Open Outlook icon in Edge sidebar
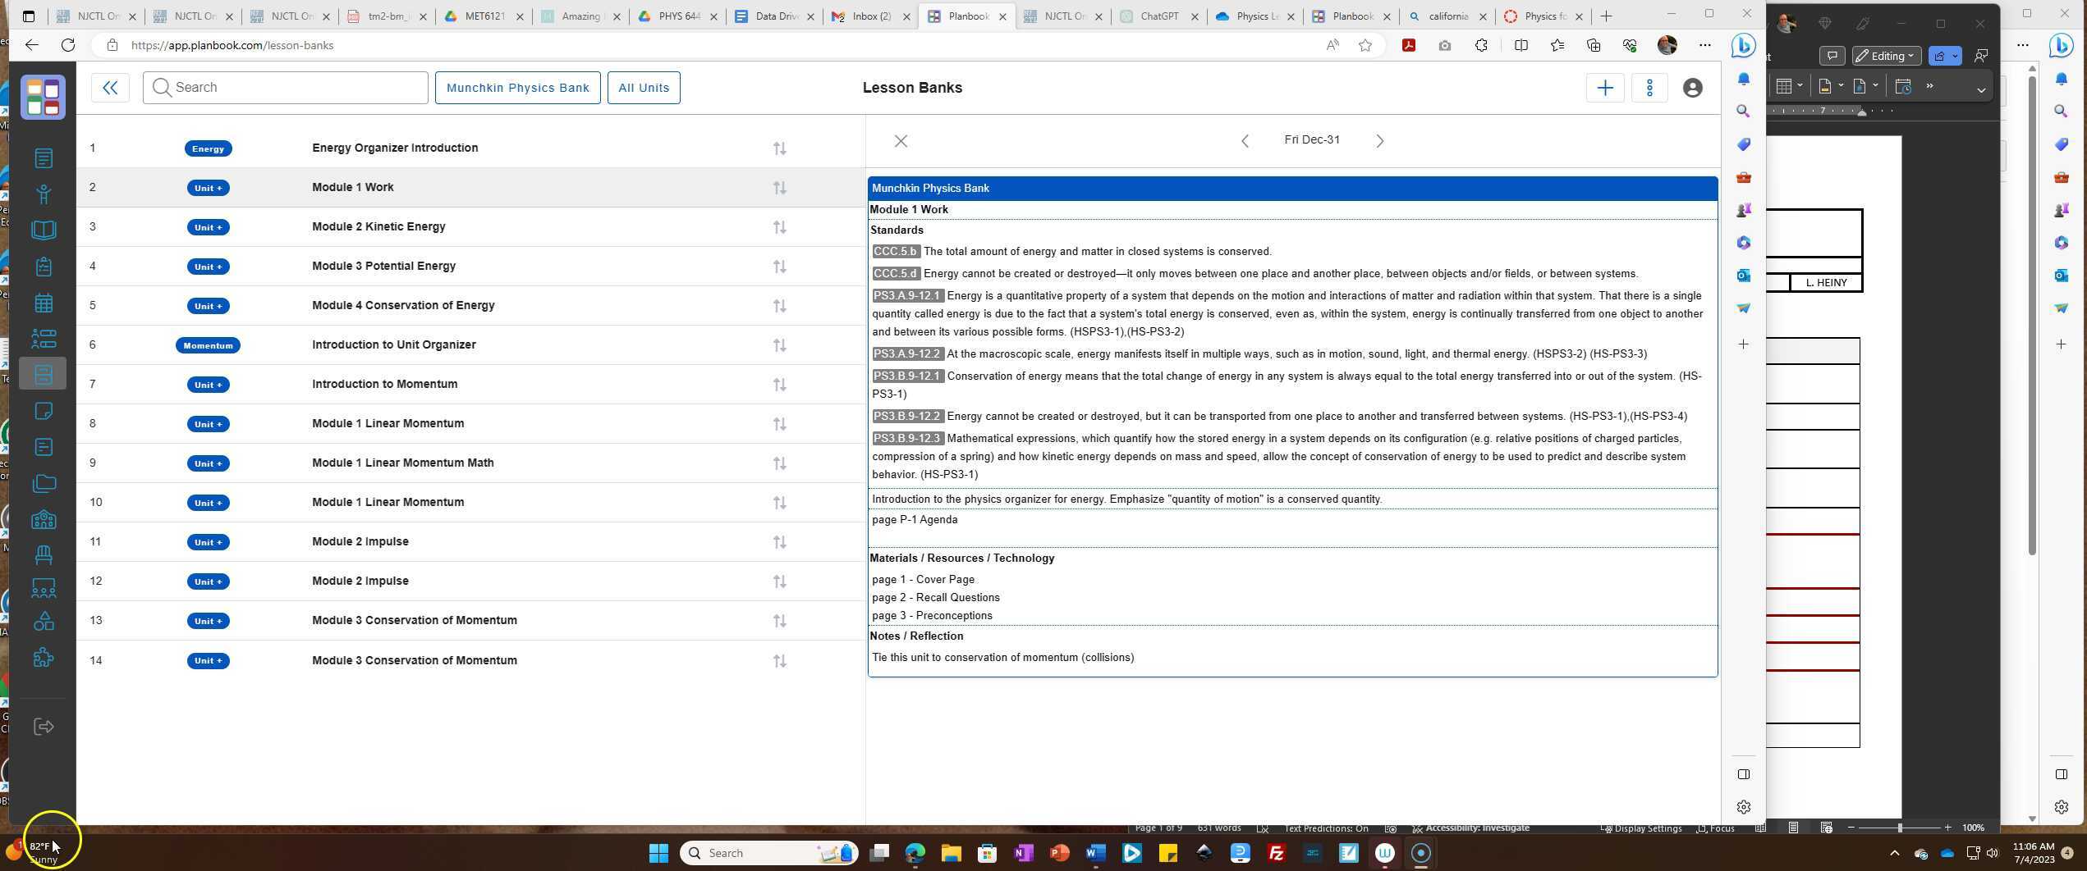Image resolution: width=2087 pixels, height=871 pixels. 1743,276
